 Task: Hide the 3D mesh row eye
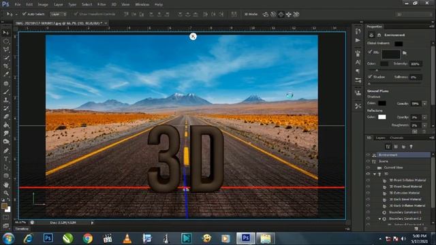click(x=368, y=174)
